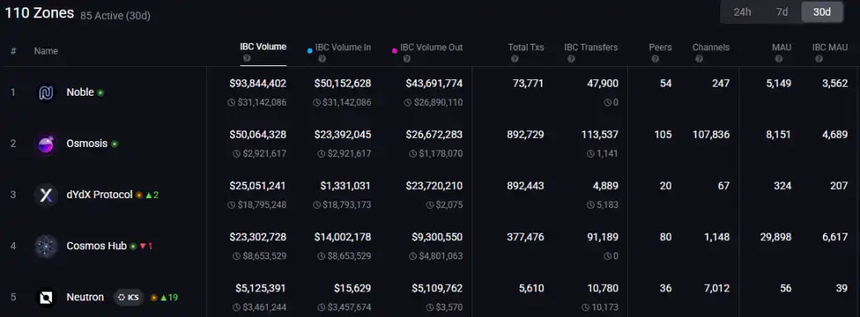This screenshot has height=317, width=860.
Task: Sort by Total Txs column
Action: 526,48
